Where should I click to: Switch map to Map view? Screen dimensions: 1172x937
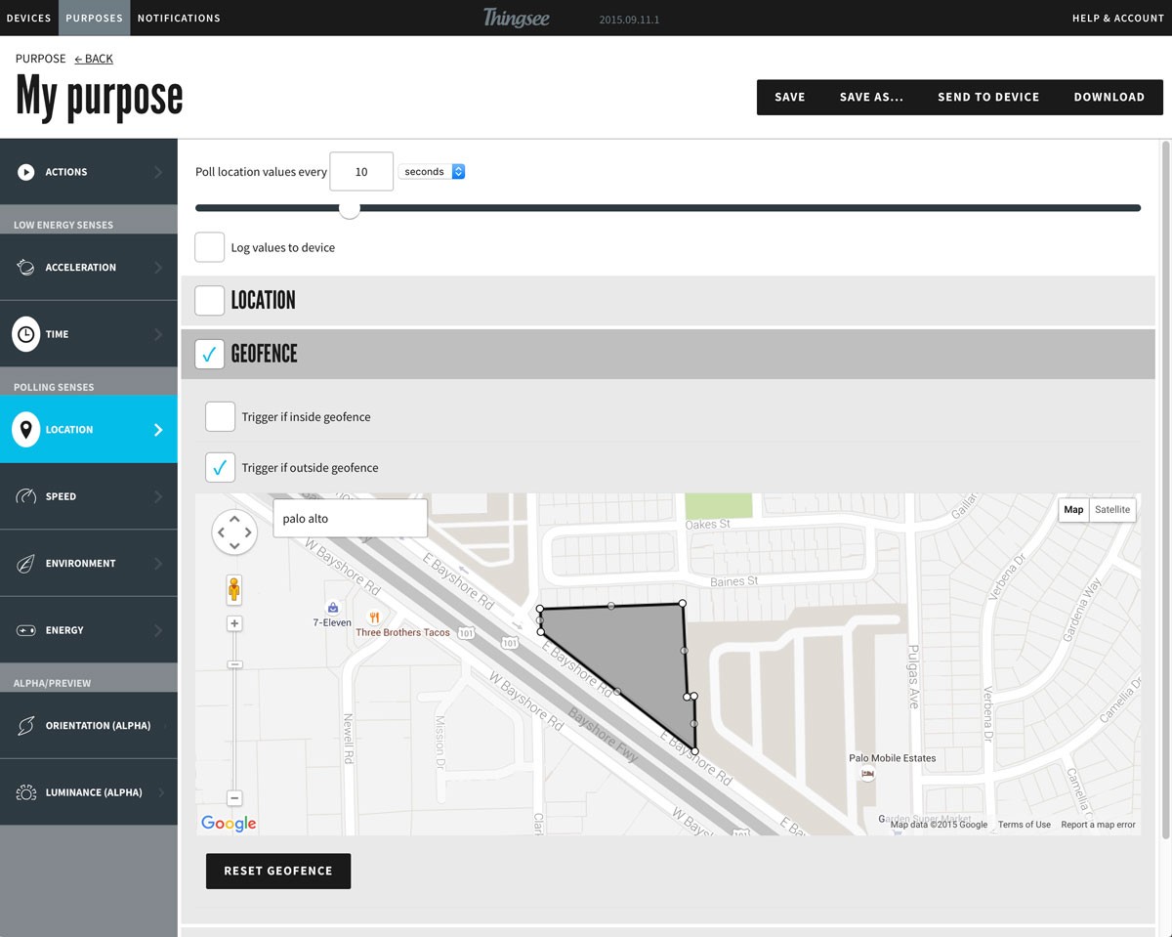(x=1073, y=510)
